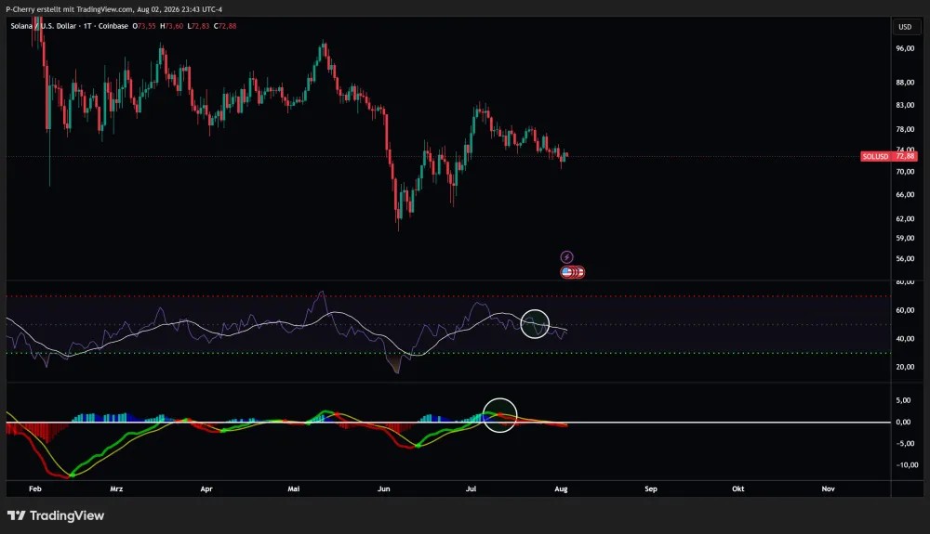Viewport: 930px width, 534px height.
Task: Click the Jul label on time axis
Action: click(471, 489)
